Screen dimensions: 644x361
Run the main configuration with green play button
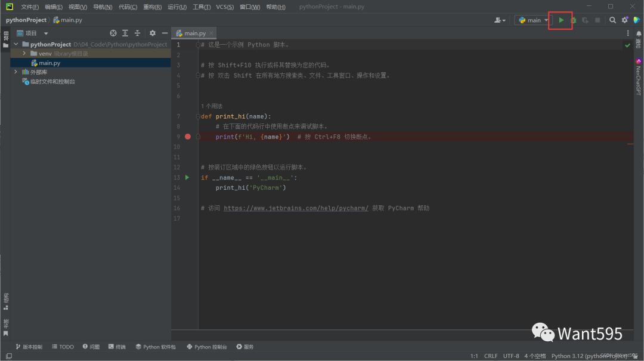[561, 20]
